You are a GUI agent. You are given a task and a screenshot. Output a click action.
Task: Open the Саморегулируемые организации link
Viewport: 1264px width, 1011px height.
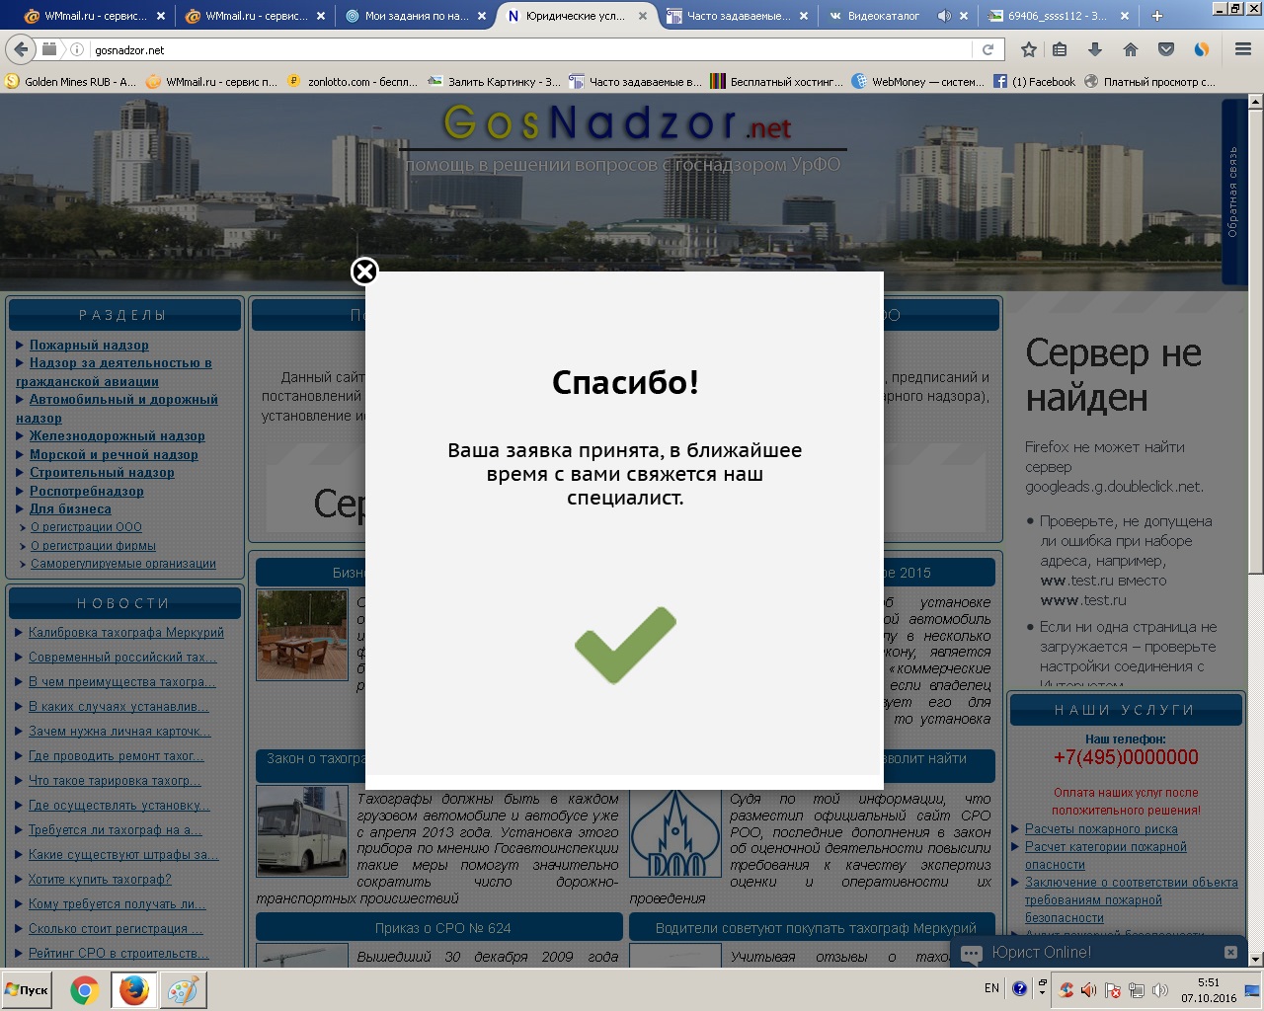click(x=123, y=564)
